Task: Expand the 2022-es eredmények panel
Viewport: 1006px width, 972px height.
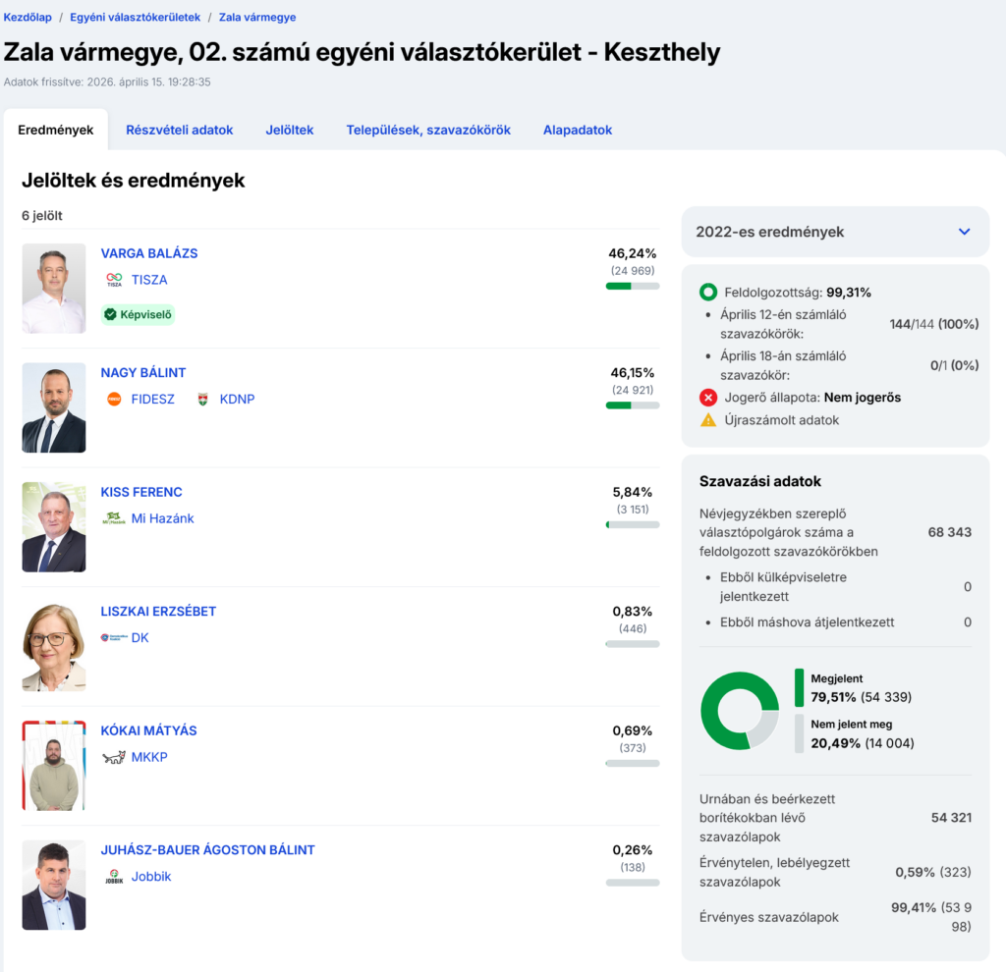Action: pos(964,232)
